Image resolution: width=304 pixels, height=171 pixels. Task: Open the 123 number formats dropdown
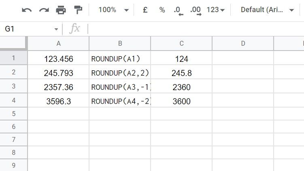coord(215,10)
